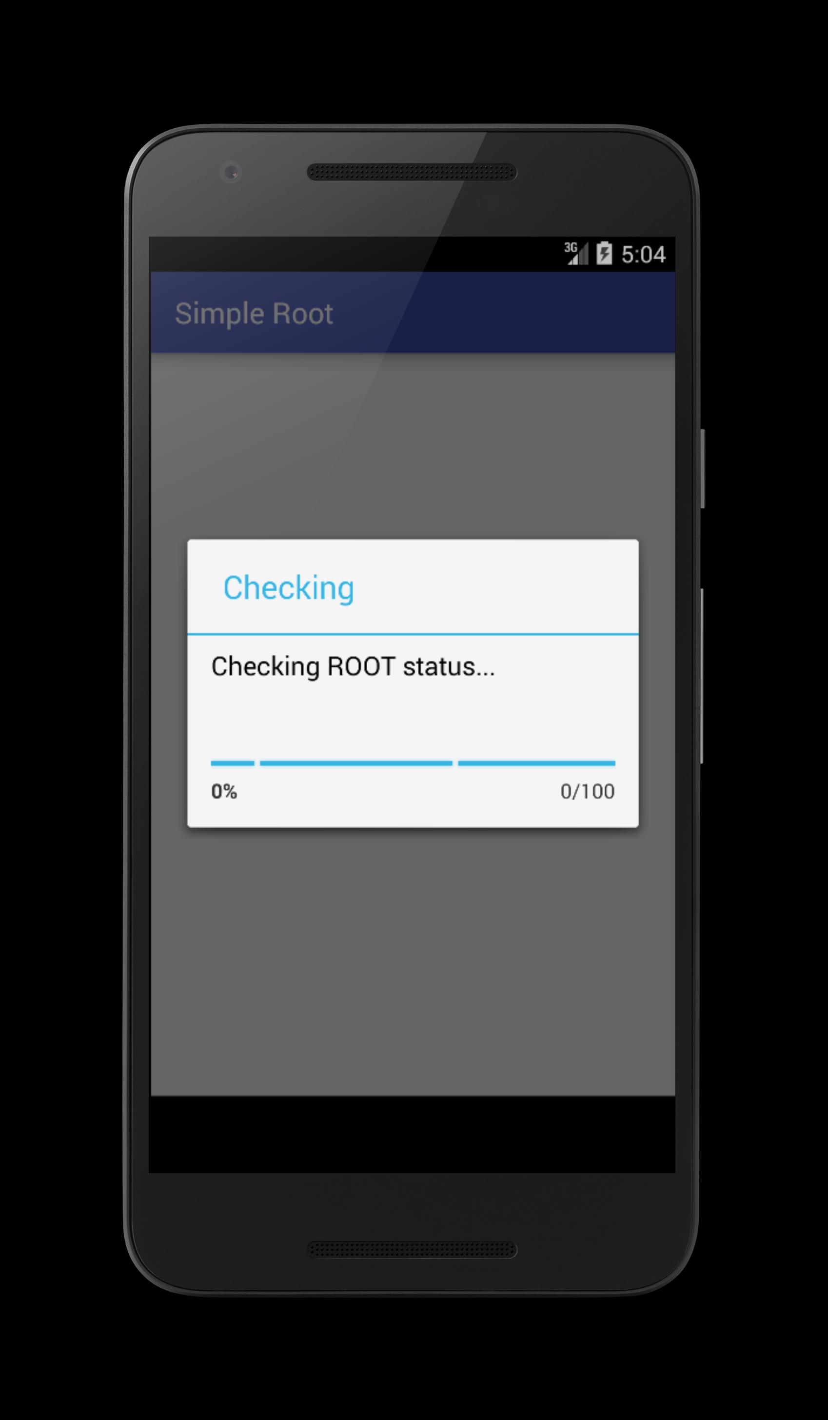Tap the 3G signal strength icon
The height and width of the screenshot is (1420, 828).
576,254
